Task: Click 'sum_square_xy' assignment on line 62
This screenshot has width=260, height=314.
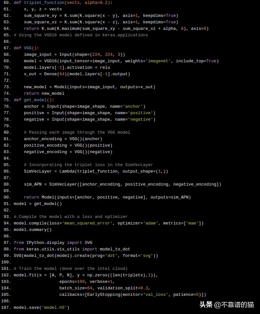Action: (101, 16)
